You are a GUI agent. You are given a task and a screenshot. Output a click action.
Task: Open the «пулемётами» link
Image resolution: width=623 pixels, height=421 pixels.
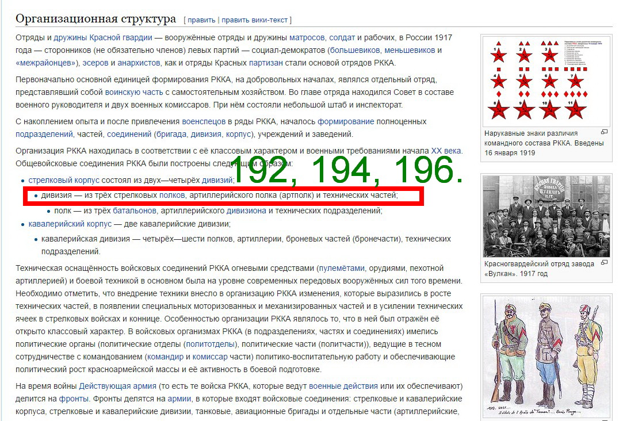tap(342, 269)
